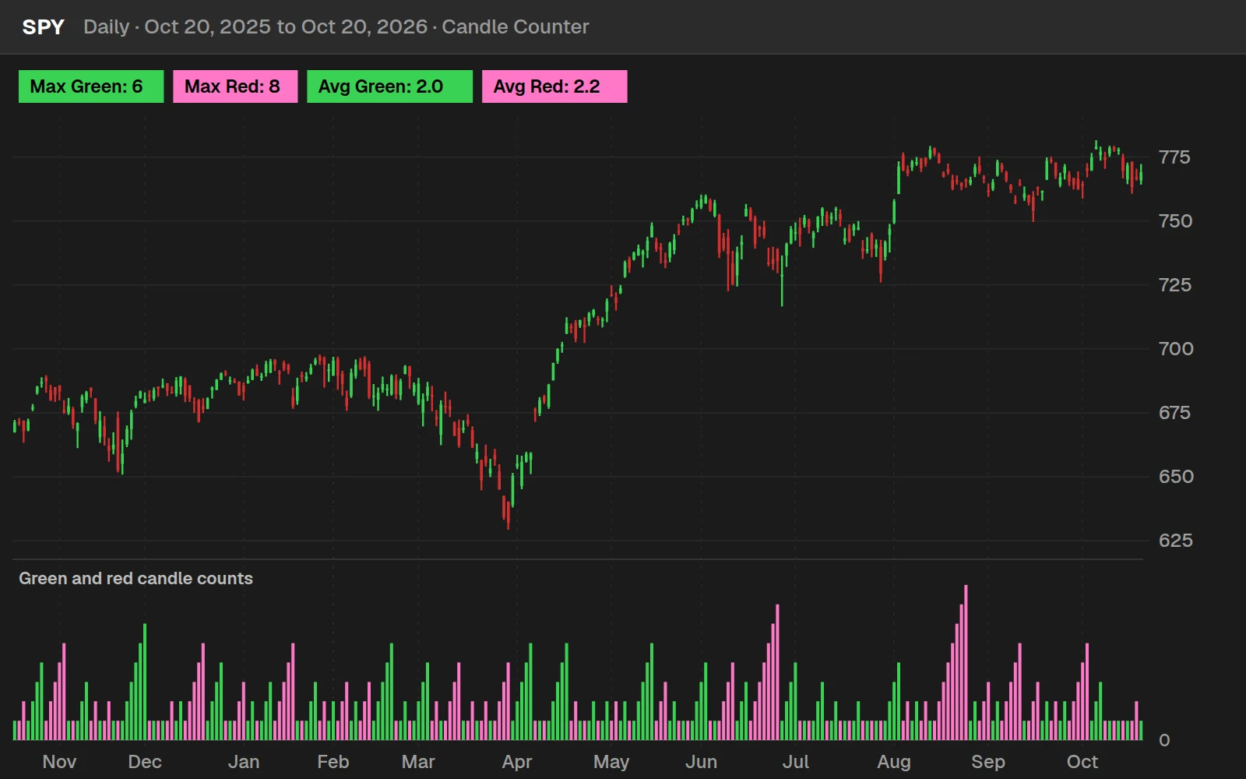The width and height of the screenshot is (1246, 779).
Task: Click the 0 label on count axis
Action: 1164,741
